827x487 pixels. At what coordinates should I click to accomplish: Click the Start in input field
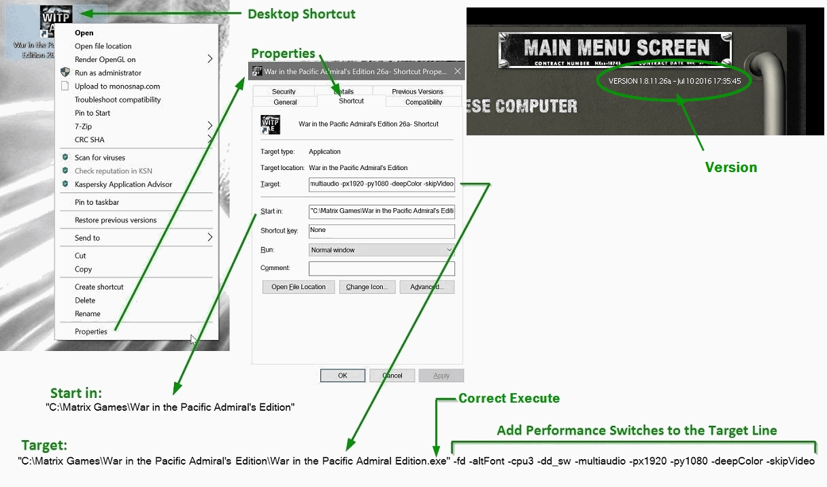(382, 211)
